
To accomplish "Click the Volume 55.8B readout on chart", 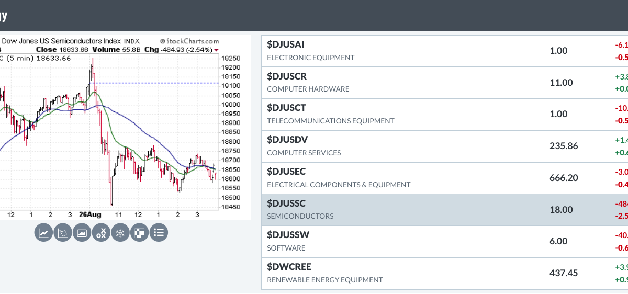I will [x=116, y=50].
